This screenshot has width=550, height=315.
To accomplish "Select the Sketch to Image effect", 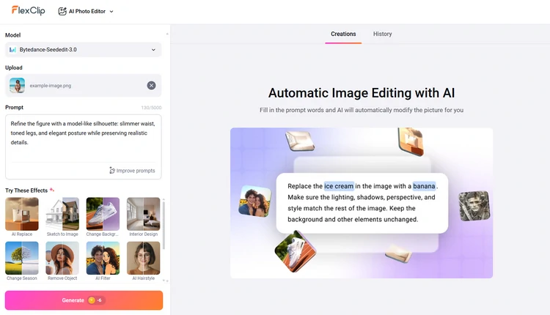I will pyautogui.click(x=62, y=217).
